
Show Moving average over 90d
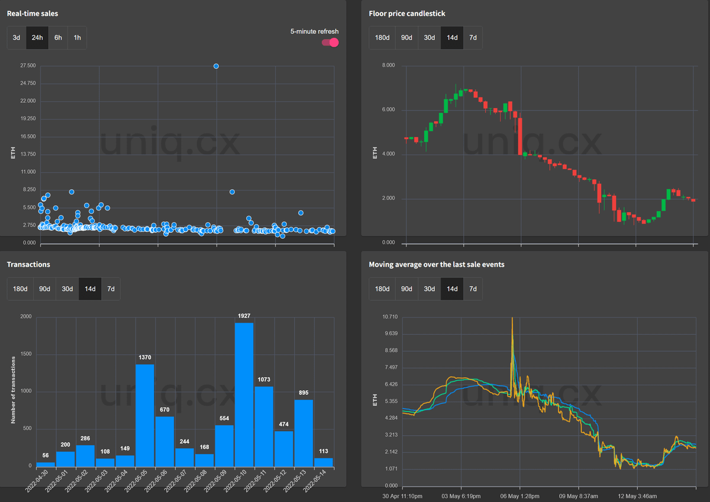406,289
